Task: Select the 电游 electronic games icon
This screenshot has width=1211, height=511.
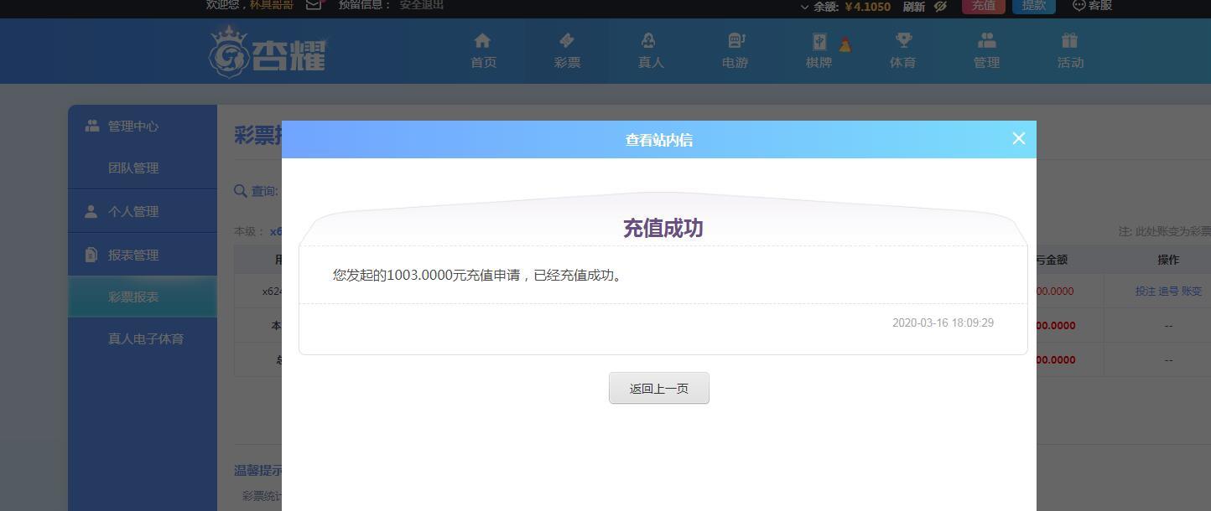Action: tap(735, 41)
